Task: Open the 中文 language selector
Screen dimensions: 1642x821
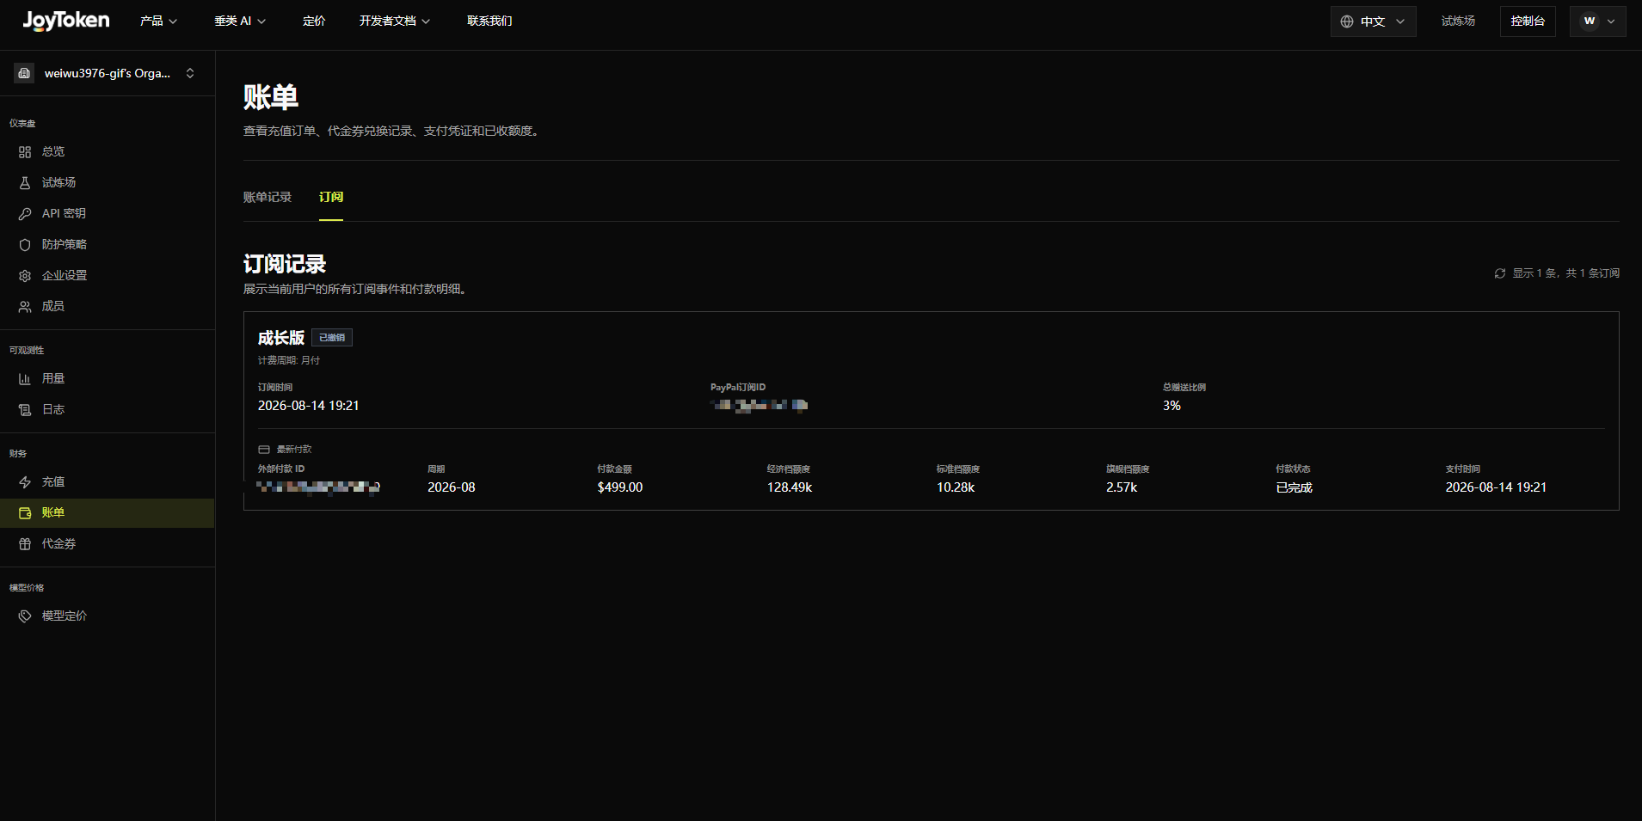Action: (1373, 21)
